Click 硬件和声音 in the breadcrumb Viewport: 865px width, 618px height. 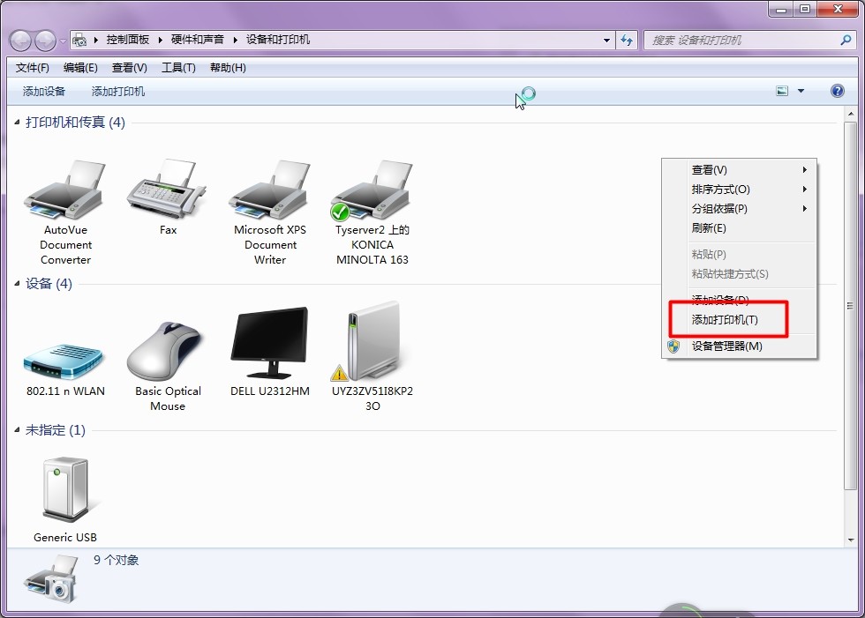(x=198, y=40)
